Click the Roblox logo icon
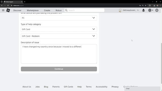Image resolution: width=162 pixels, height=91 pixels. coord(8,10)
